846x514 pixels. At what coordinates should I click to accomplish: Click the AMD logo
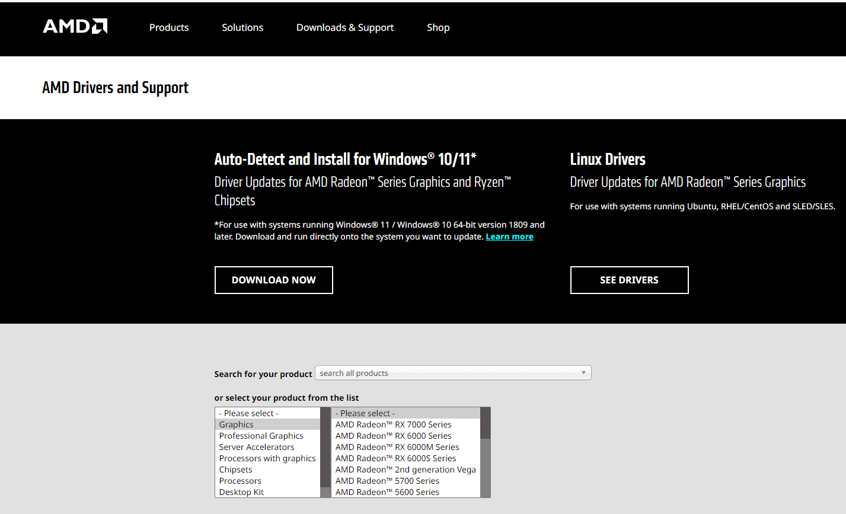click(75, 27)
